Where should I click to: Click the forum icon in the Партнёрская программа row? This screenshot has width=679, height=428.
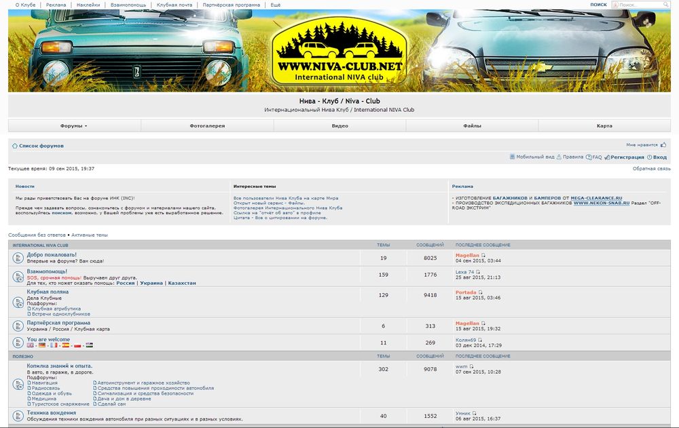(18, 326)
